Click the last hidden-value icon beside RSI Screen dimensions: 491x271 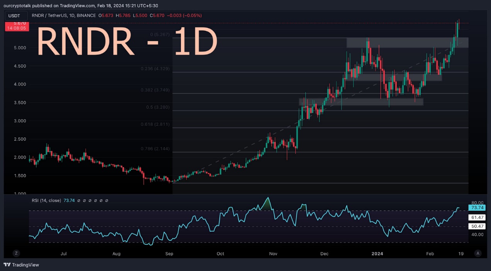click(x=107, y=200)
